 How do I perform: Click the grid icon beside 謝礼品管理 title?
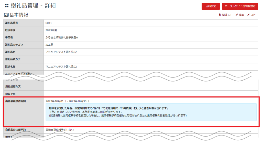tap(7, 6)
